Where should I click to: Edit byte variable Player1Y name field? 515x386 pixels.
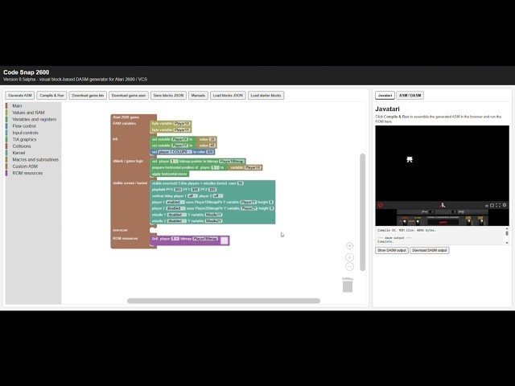tap(182, 130)
